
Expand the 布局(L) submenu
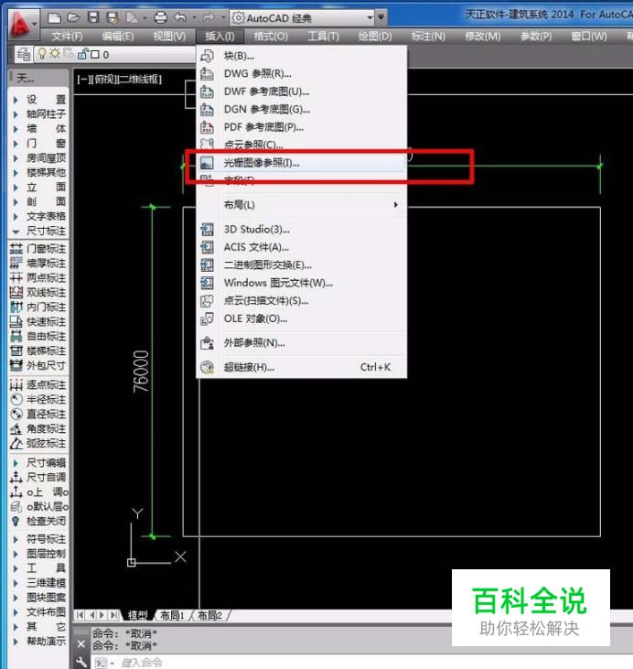[302, 205]
